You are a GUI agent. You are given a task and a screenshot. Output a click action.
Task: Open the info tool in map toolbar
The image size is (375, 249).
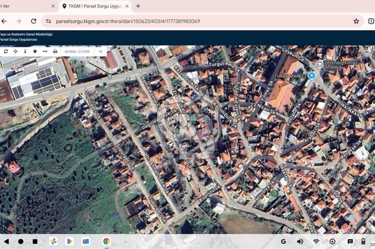pos(25,51)
